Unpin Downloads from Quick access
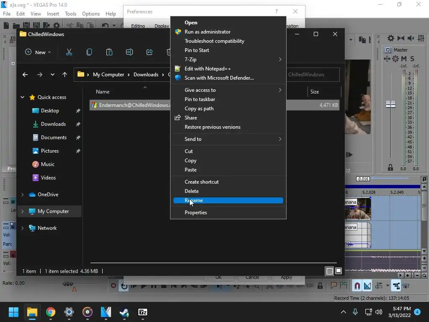This screenshot has width=429, height=322. [78, 124]
